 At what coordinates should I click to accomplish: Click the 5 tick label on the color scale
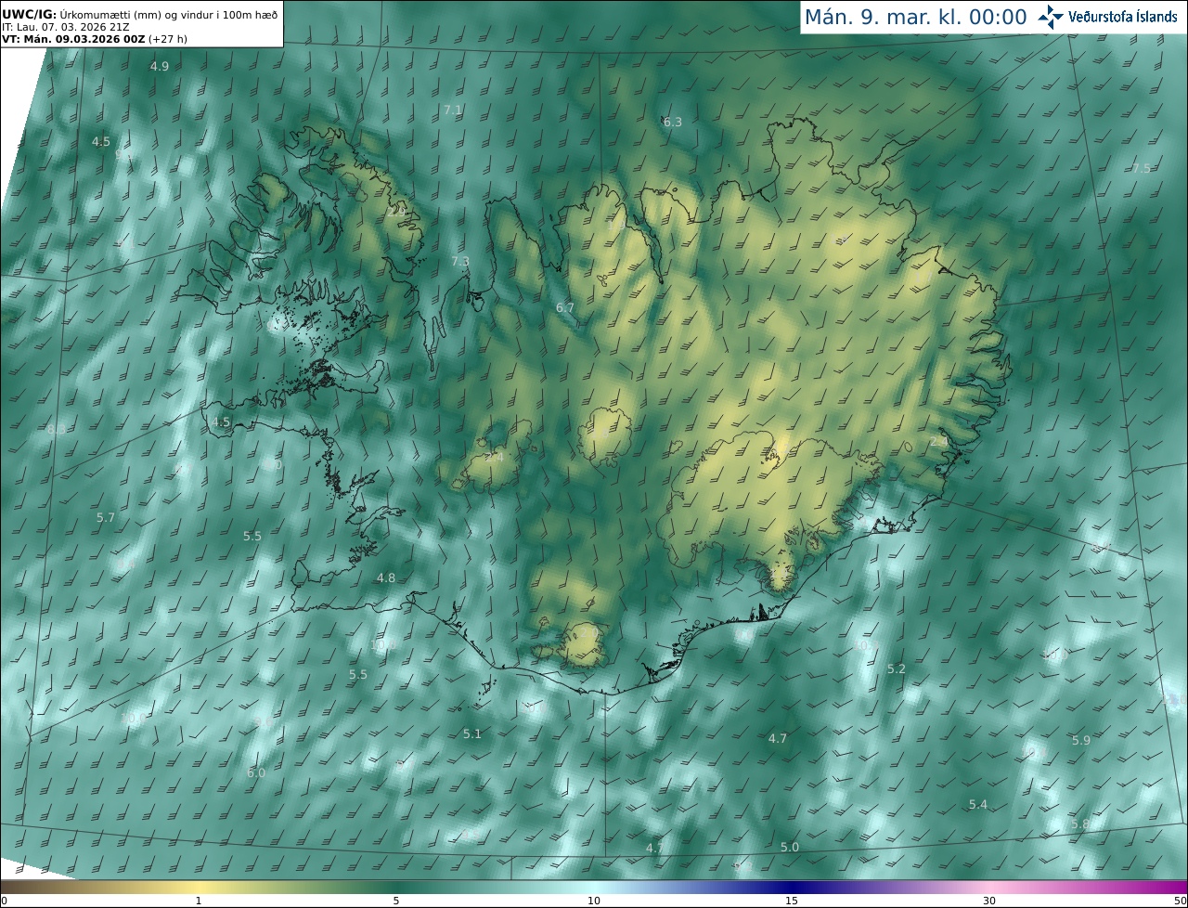click(x=396, y=901)
